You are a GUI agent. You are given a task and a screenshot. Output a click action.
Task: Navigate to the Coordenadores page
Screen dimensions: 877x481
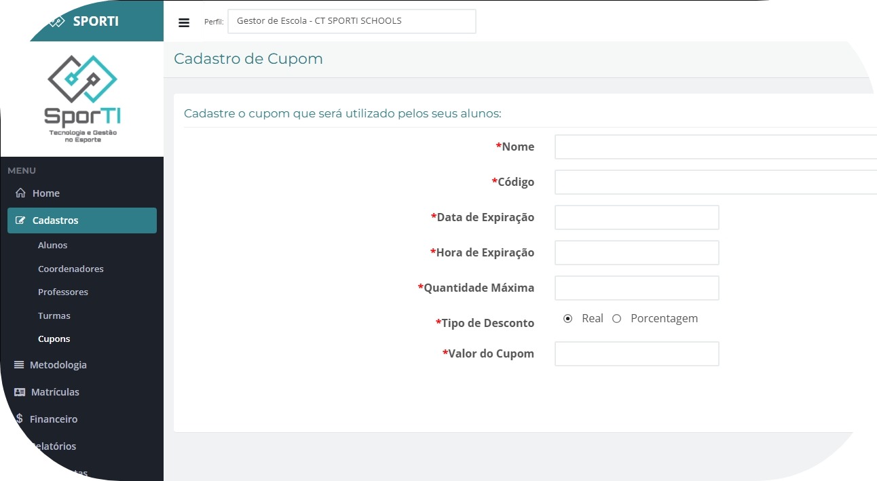(x=71, y=269)
